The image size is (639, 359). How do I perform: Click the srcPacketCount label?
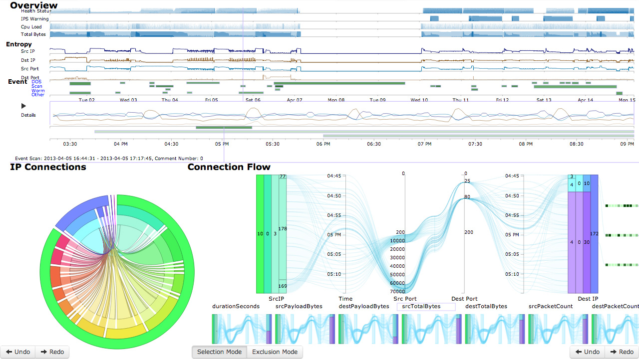(x=551, y=306)
